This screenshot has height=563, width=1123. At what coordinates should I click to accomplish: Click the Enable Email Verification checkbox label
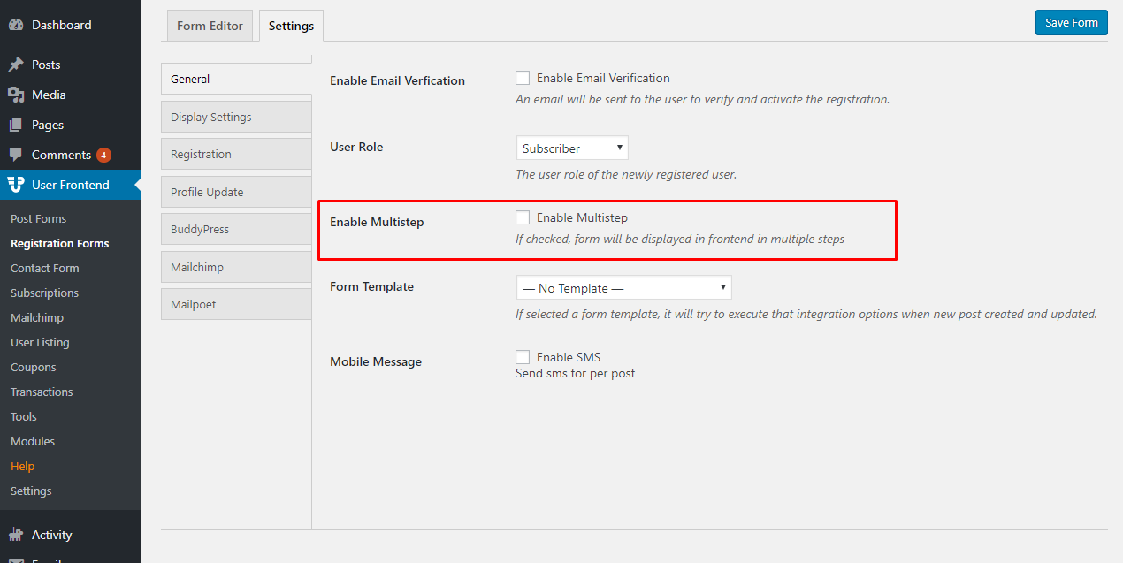[603, 78]
